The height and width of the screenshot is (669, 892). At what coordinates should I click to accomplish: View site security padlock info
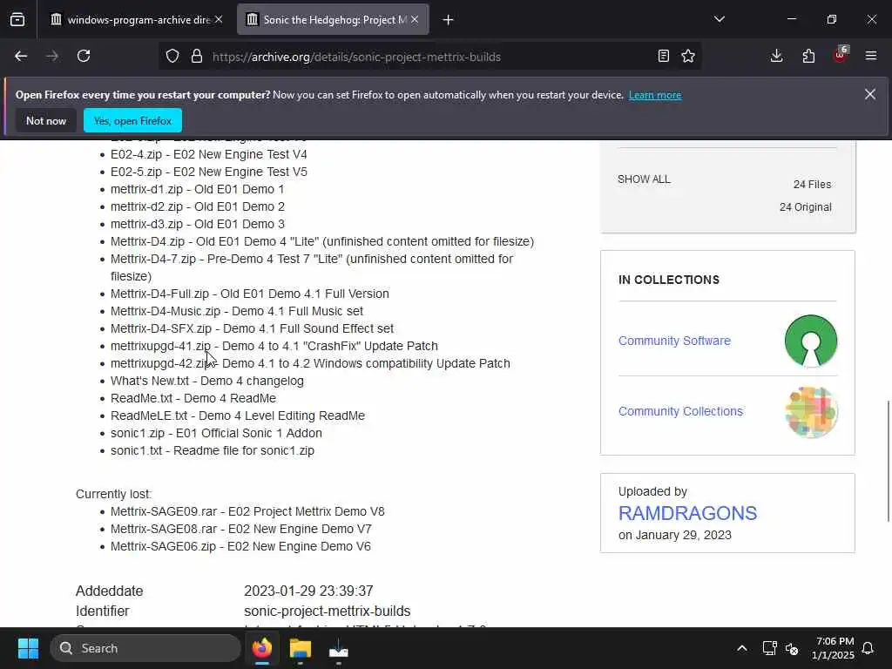click(197, 57)
